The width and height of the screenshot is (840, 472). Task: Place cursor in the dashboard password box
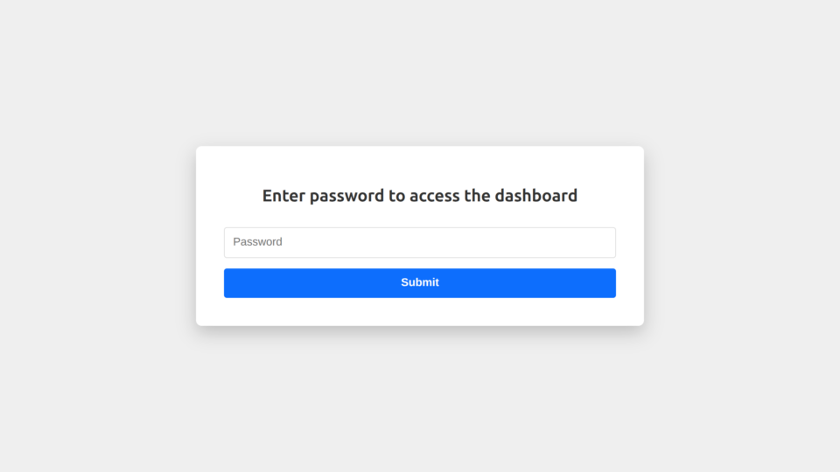420,242
